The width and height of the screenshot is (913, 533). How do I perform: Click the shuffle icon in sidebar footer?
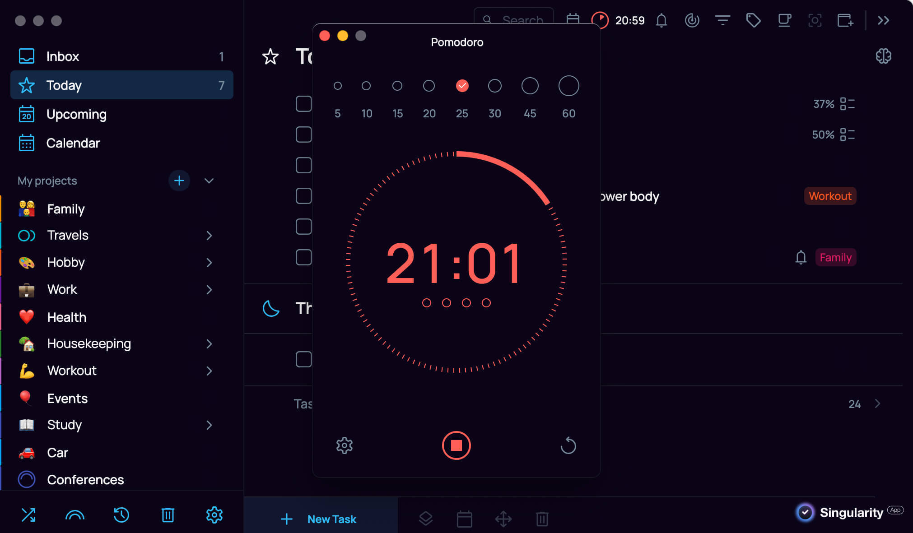pyautogui.click(x=28, y=514)
